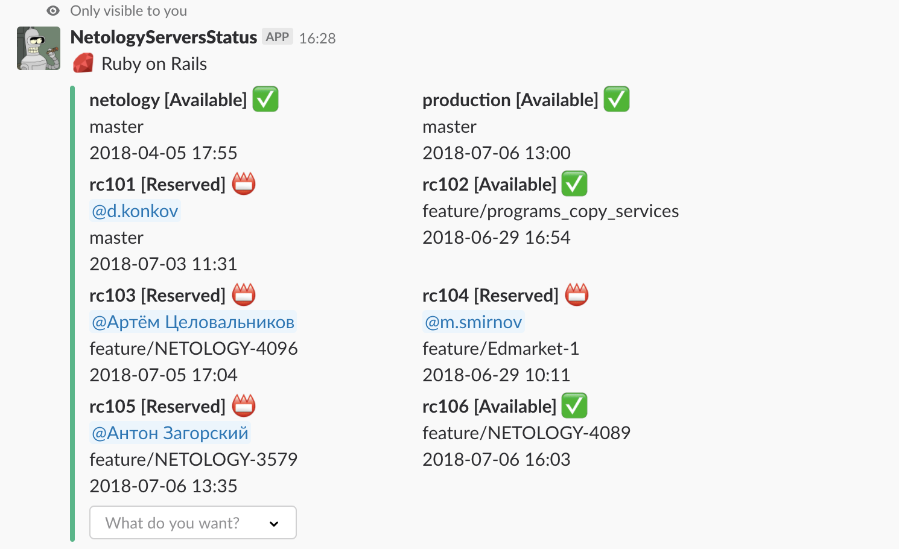Screen dimensions: 899x549
Task: Click the reserved emoji next to rc104
Action: 577,295
